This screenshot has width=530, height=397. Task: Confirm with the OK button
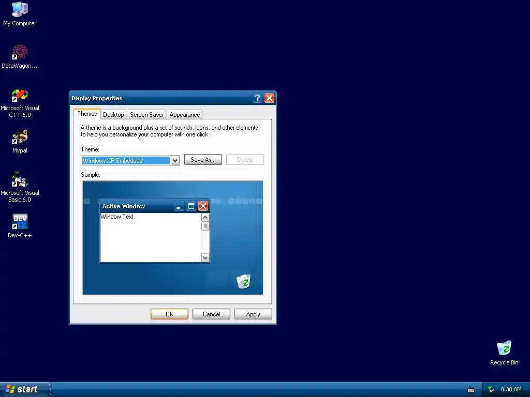coord(169,314)
